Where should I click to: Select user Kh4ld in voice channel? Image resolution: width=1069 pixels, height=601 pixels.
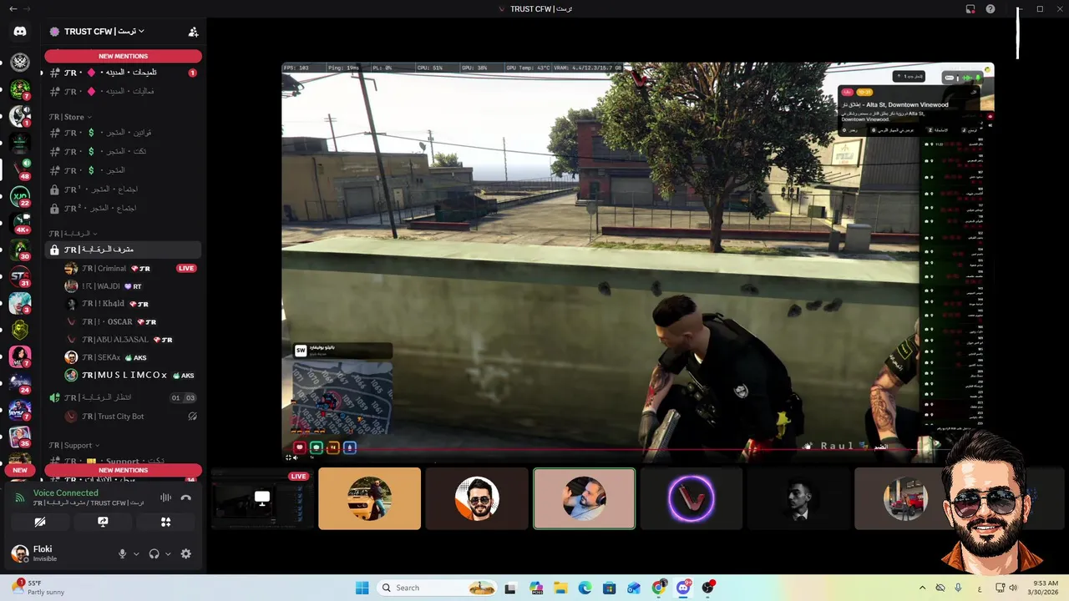pos(131,304)
